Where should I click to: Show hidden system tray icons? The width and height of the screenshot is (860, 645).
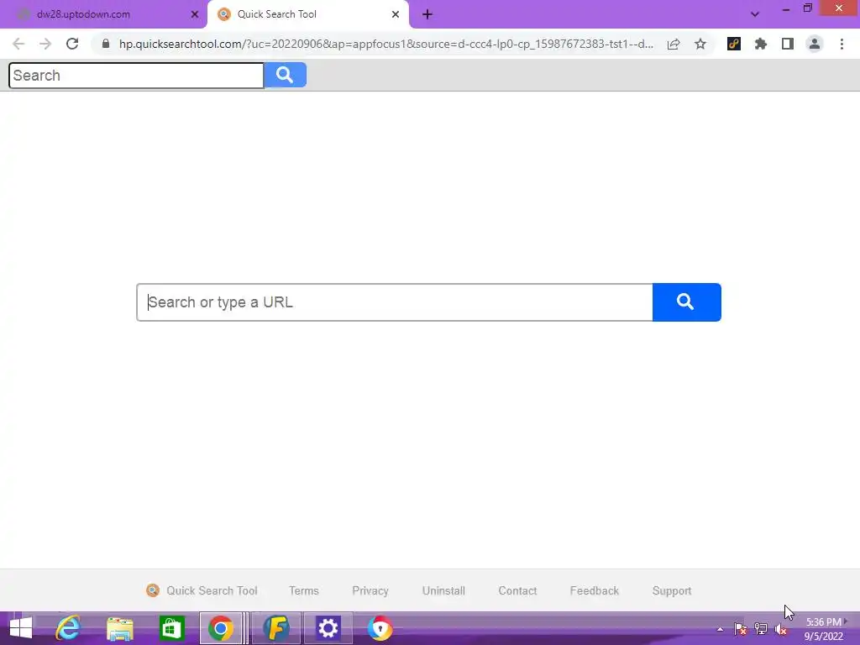(720, 630)
